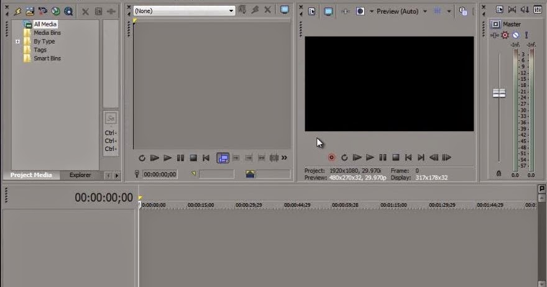The width and height of the screenshot is (547, 287).
Task: Expand the By Type folder
Action: pos(17,42)
